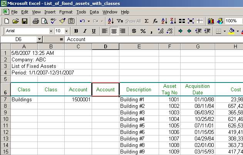Open the View menu

36,12
